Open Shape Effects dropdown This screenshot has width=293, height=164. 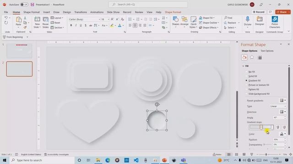(209, 27)
